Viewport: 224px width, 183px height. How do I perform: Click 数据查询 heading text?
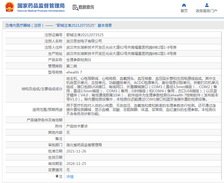click(x=86, y=7)
